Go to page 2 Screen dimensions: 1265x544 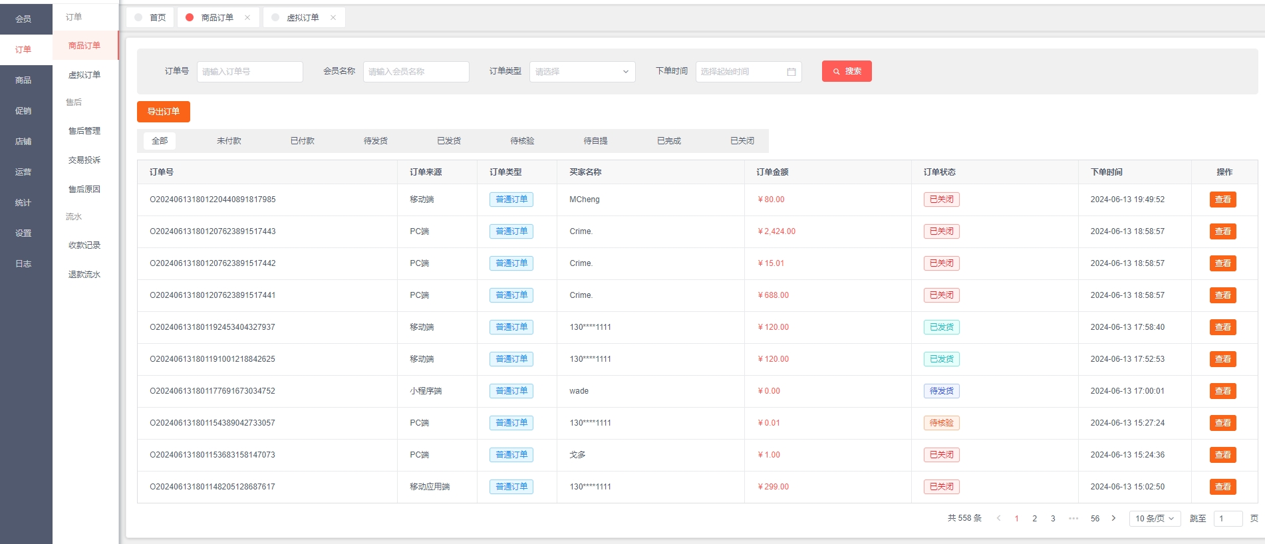point(1035,519)
